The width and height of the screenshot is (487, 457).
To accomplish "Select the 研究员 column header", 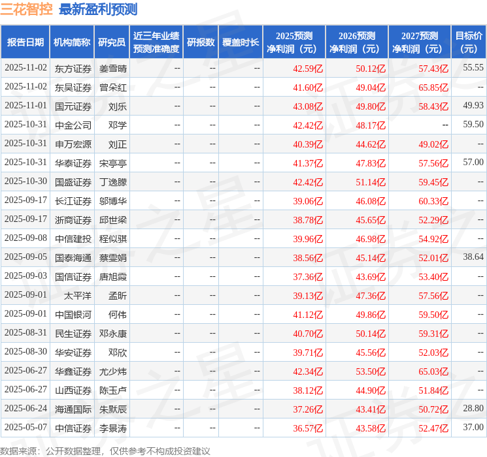I will 112,42.
